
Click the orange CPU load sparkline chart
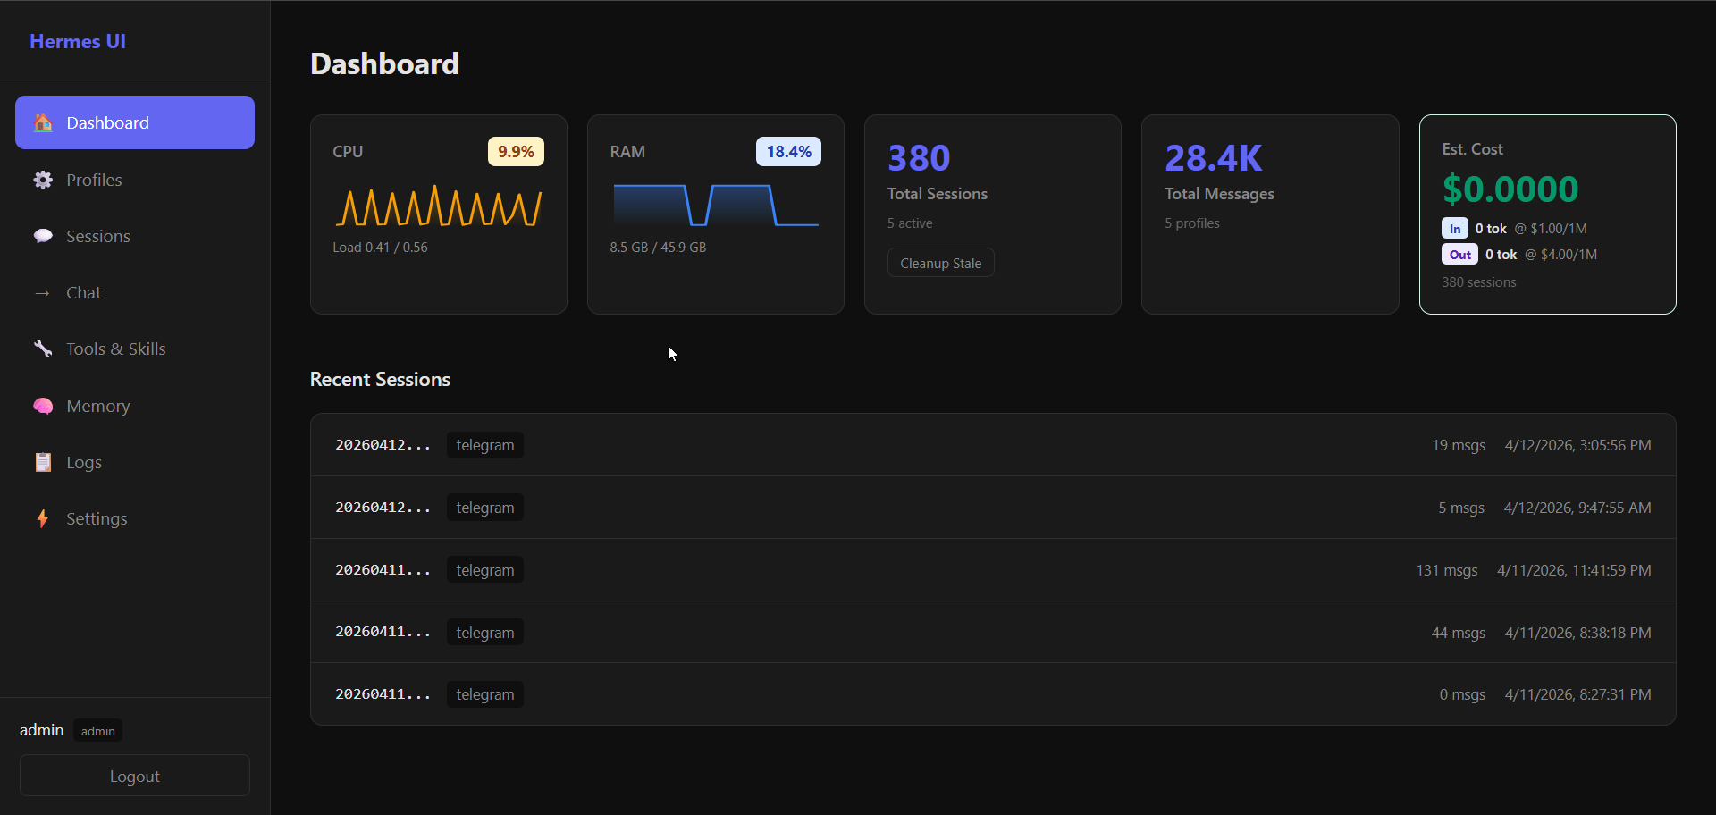(439, 206)
